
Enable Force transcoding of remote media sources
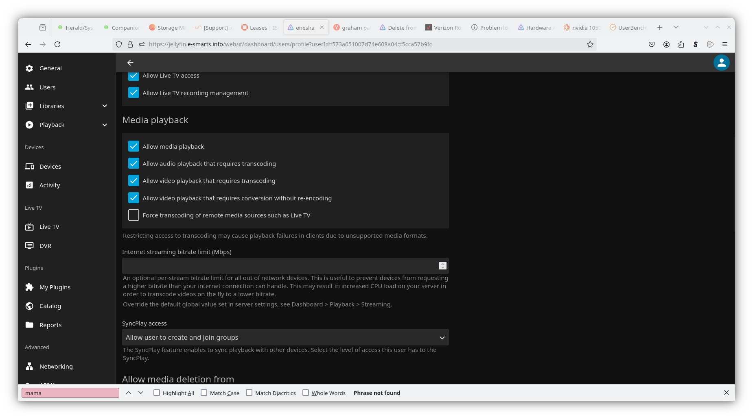coord(134,215)
